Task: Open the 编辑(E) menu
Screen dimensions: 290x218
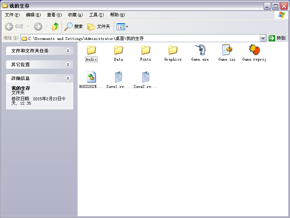Action: coord(33,15)
